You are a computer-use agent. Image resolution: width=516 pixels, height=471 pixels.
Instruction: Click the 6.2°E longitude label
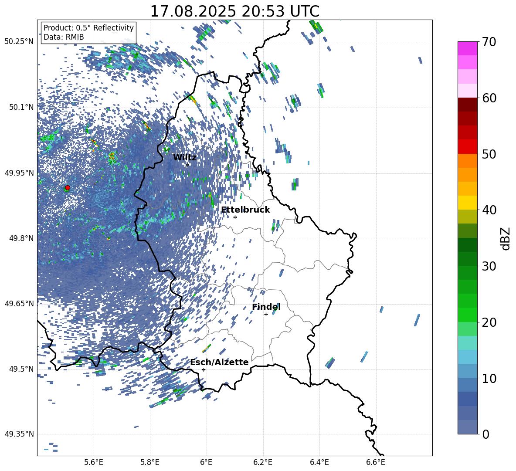(x=263, y=463)
